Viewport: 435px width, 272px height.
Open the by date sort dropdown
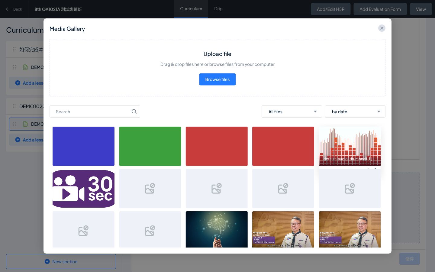355,112
